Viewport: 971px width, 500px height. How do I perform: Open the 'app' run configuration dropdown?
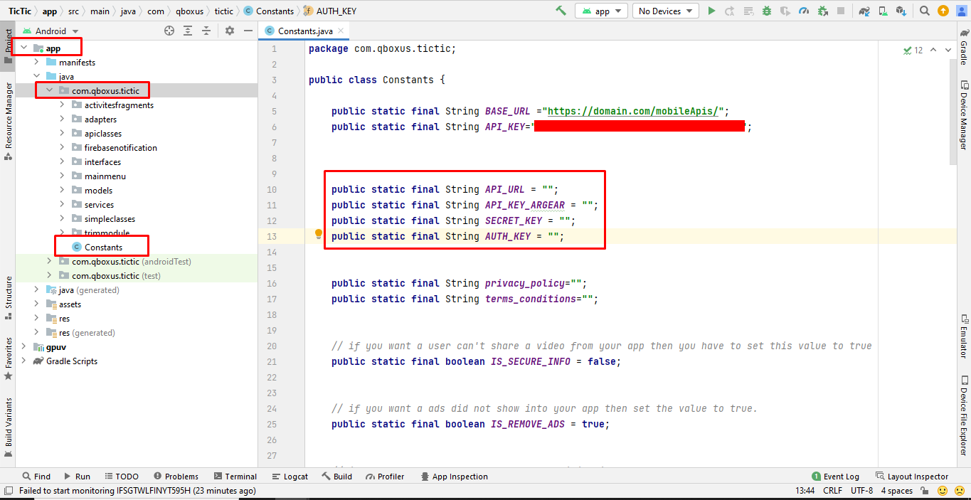(x=602, y=11)
